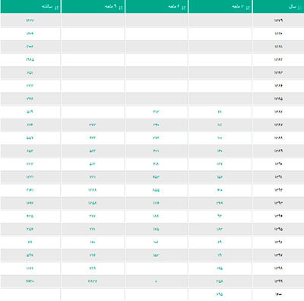Click the 9-month (۹ ماهه) value for year ۱۳۹۵
The width and height of the screenshot is (304, 301).
(93, 229)
